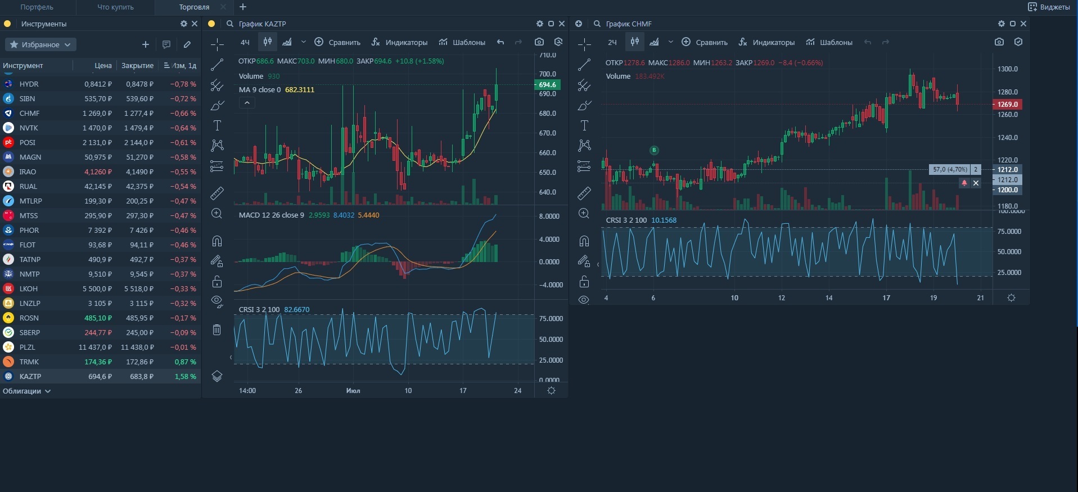Open Виджеты menu

(1049, 7)
